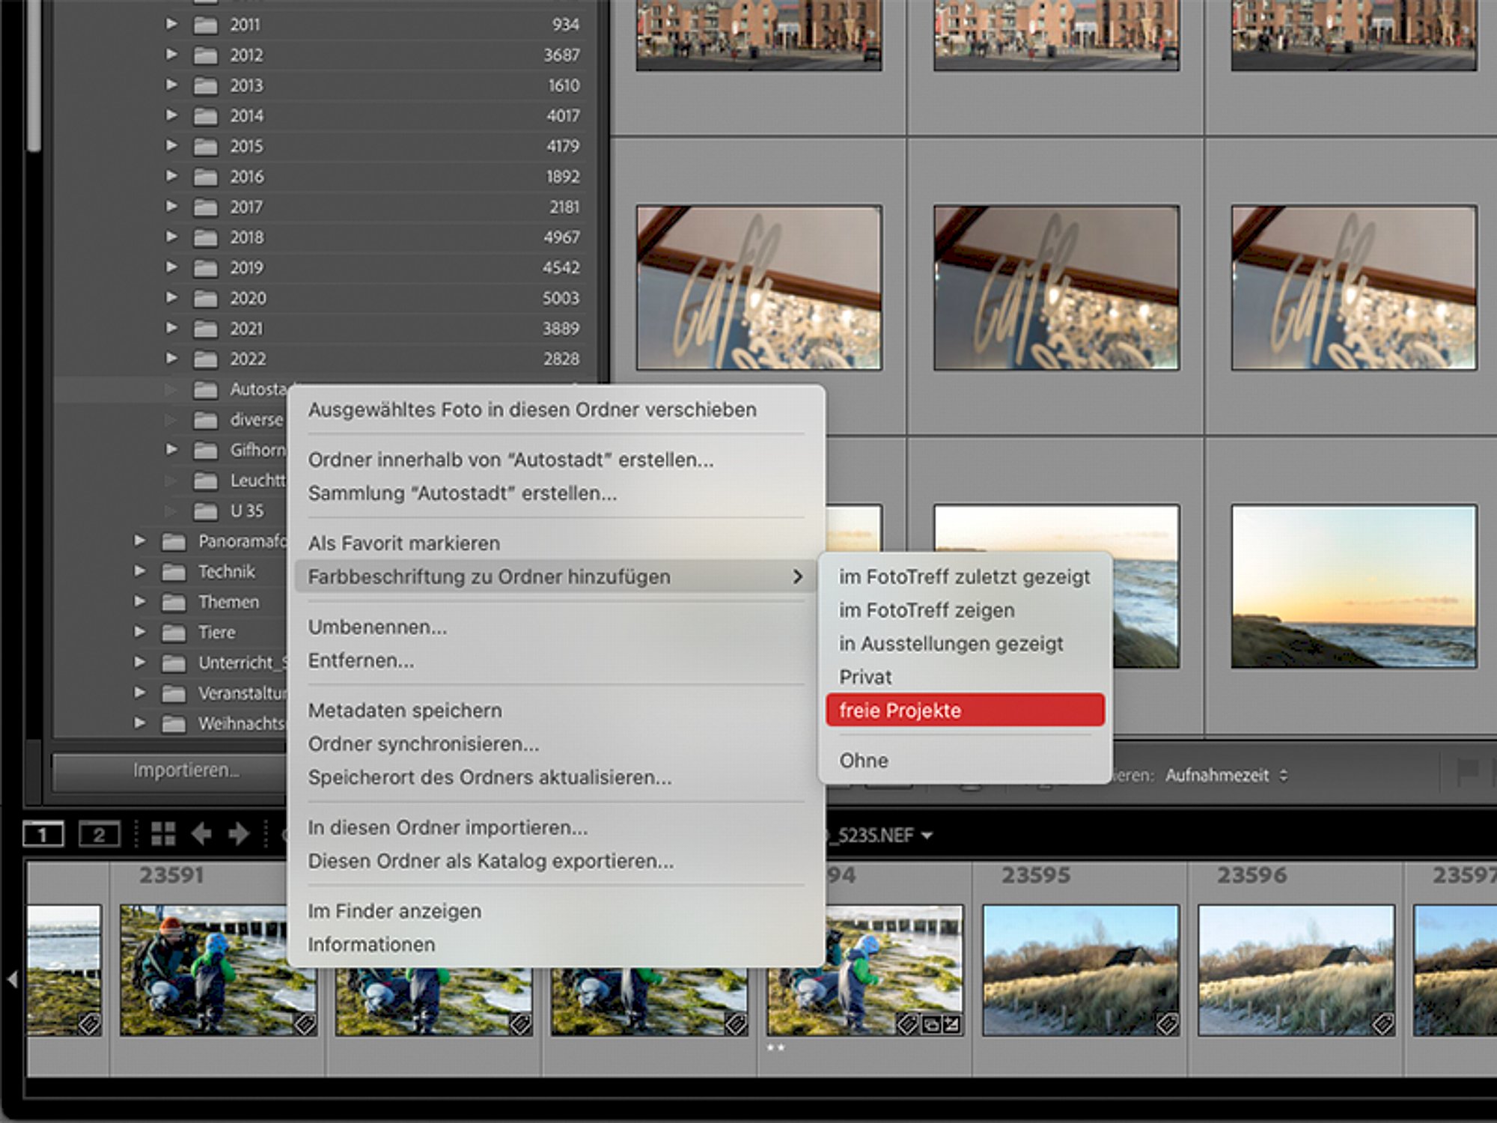The height and width of the screenshot is (1123, 1497).
Task: Collapse the left panel side arrow
Action: (x=12, y=978)
